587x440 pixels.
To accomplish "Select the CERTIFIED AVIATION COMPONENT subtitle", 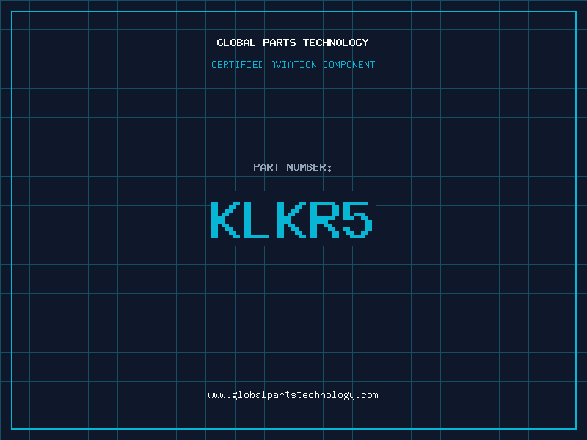I will [x=293, y=65].
